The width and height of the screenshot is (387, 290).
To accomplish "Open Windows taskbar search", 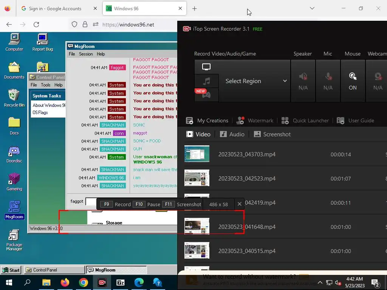I will pyautogui.click(x=27, y=282).
